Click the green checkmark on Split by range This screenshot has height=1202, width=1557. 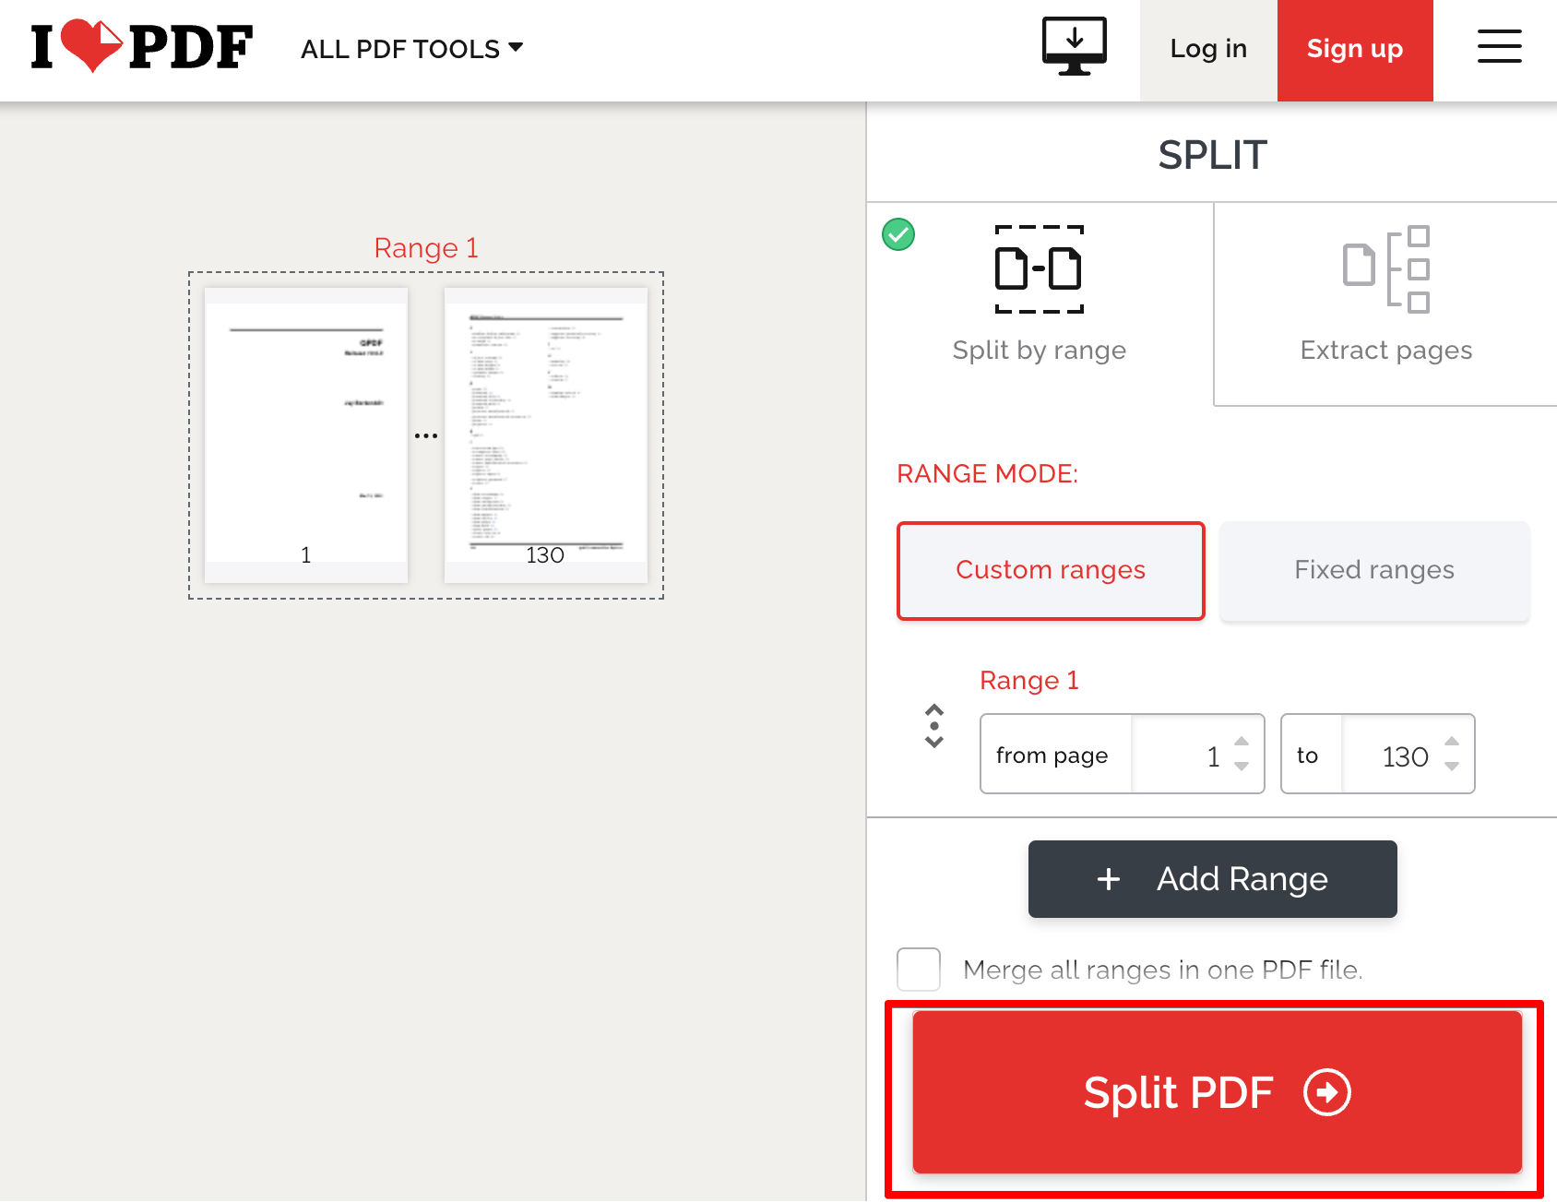tap(897, 234)
